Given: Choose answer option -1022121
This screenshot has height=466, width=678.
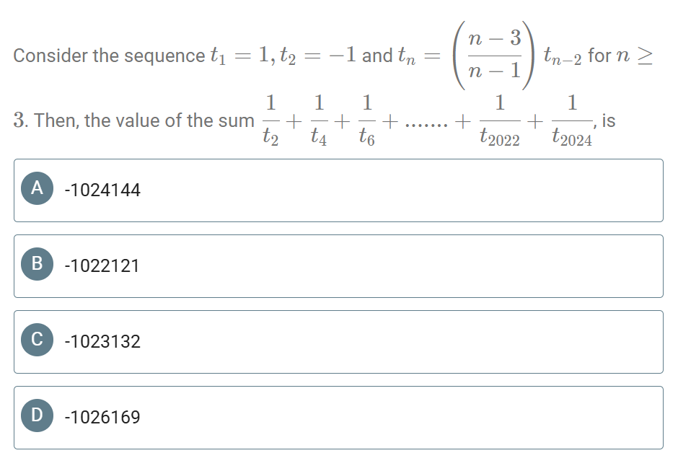Looking at the screenshot, I should click(x=338, y=265).
